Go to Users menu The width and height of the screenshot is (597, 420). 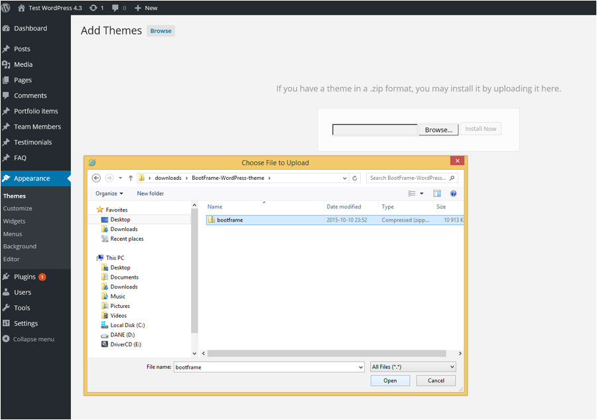pyautogui.click(x=23, y=293)
